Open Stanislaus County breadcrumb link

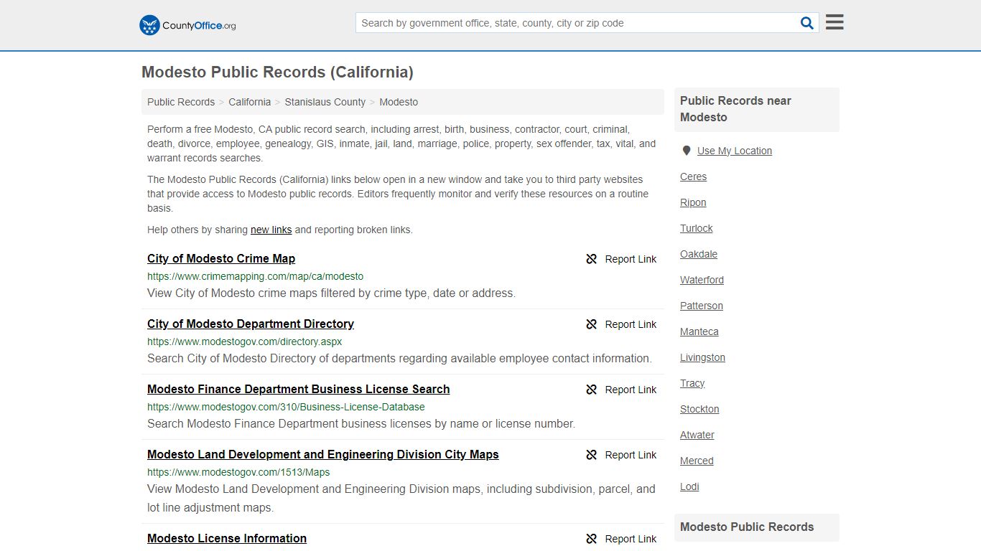325,102
